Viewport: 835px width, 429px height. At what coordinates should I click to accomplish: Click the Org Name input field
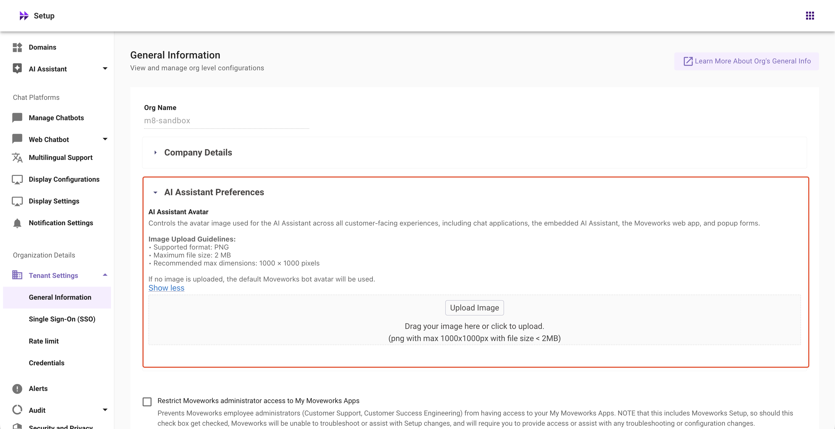226,121
